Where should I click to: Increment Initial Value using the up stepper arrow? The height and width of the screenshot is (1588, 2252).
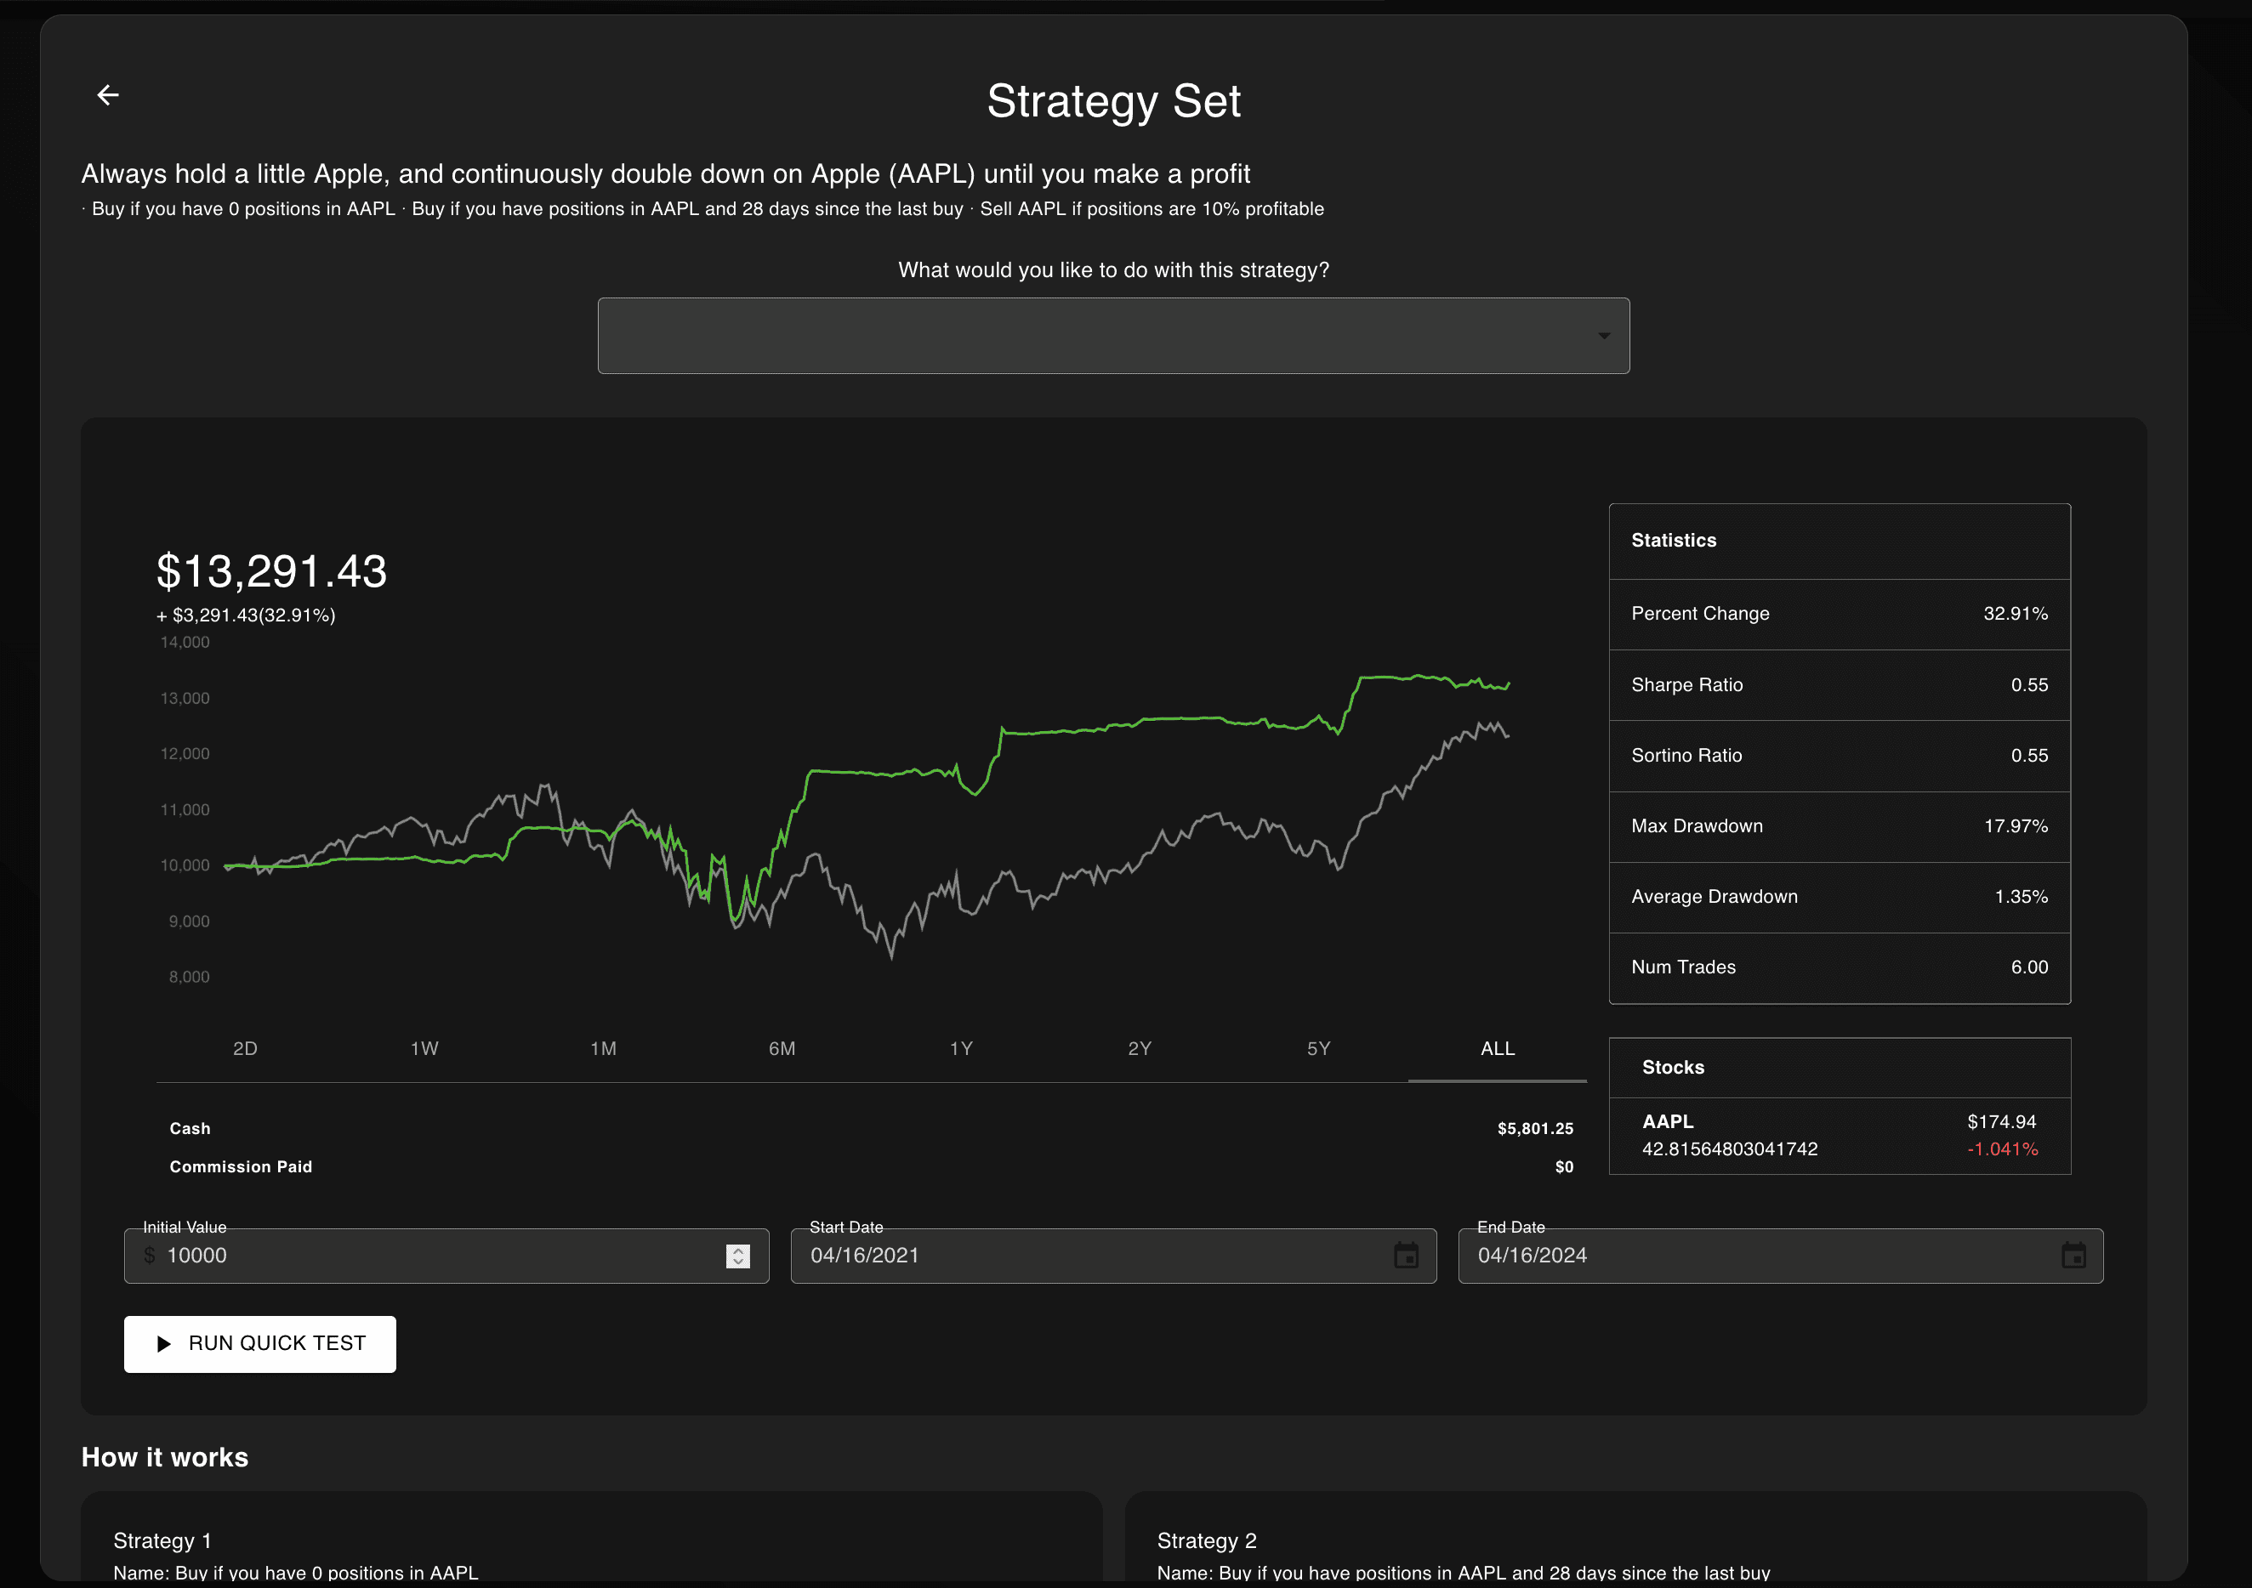pyautogui.click(x=738, y=1249)
